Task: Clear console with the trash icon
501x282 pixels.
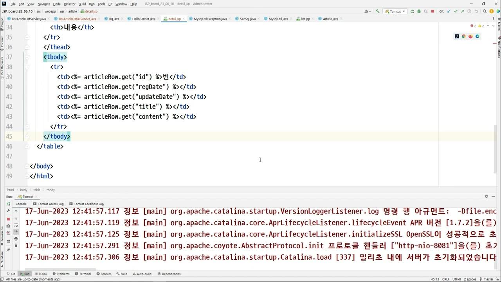Action: [x=16, y=245]
